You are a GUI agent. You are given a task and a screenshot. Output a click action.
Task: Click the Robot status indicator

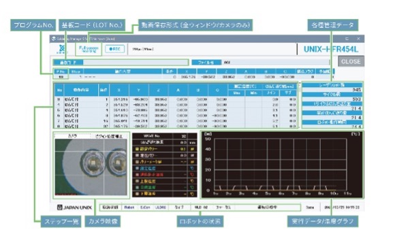129,207
